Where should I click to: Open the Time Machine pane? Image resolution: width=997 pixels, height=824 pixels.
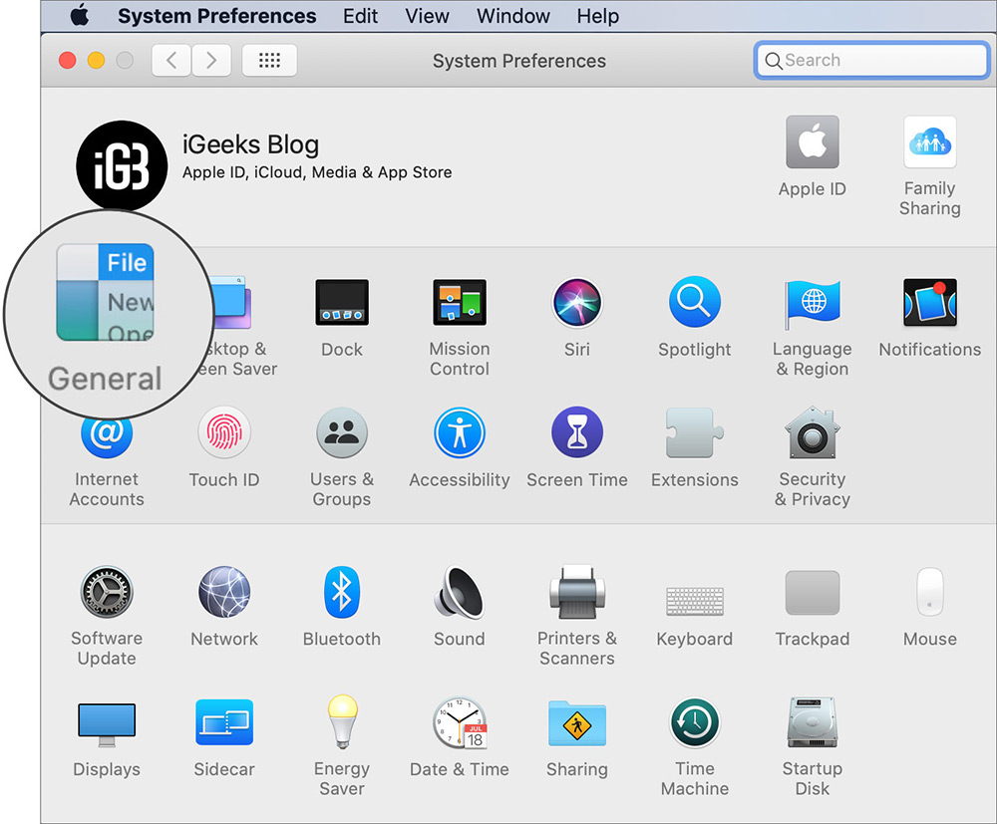[x=695, y=722]
